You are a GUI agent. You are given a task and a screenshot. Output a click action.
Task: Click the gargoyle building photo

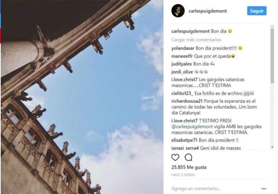tap(82, 97)
